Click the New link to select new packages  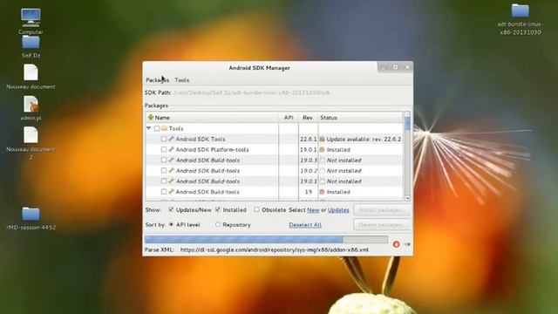313,210
